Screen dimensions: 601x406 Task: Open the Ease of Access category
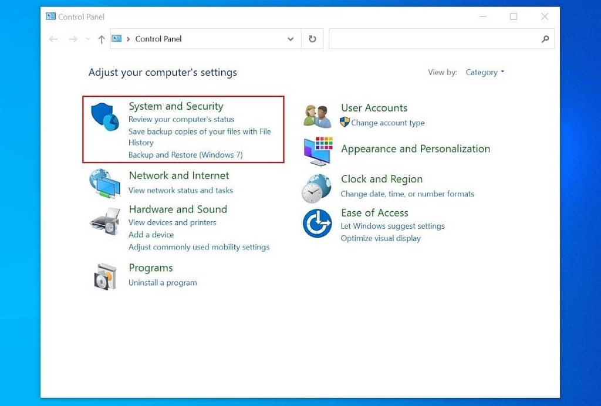(x=374, y=213)
